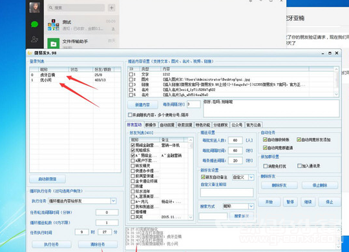Open the 搜索方式 昵称 dropdown
Screen dimensions: 349x252
(x=251, y=206)
